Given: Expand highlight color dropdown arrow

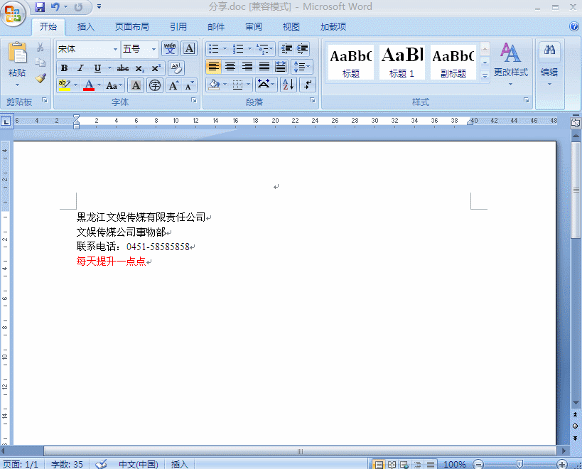Looking at the screenshot, I should (76, 85).
